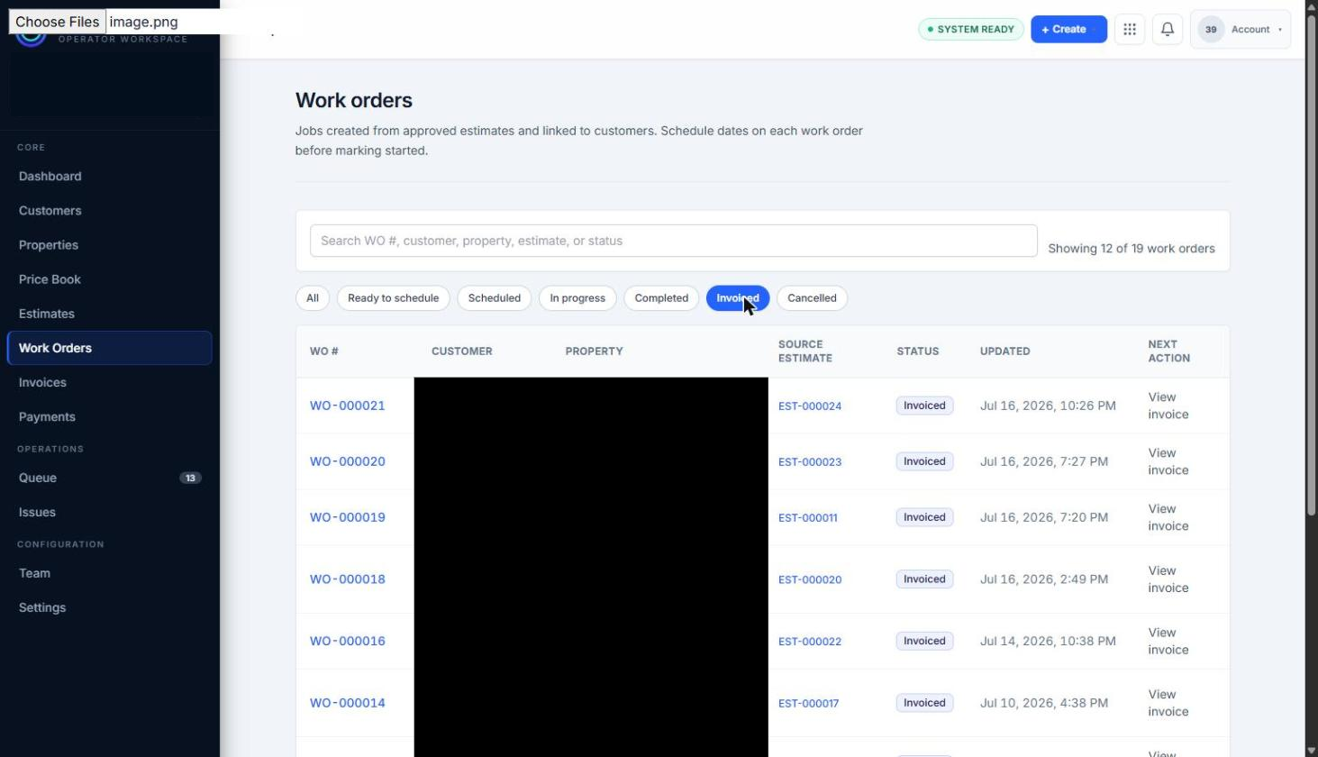Screen dimensions: 1318x757
Task: Click the System Ready status badge
Action: pos(971,29)
